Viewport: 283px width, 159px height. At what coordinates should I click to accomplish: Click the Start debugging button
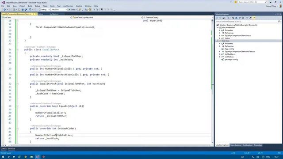click(72, 10)
